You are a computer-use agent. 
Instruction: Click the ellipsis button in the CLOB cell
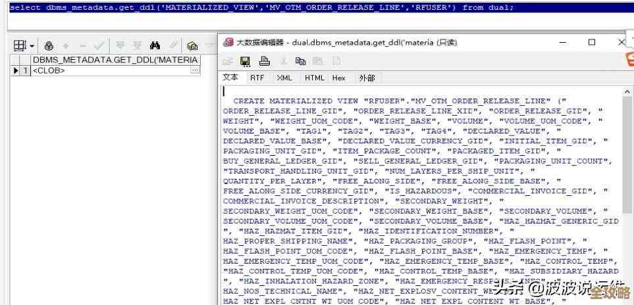coord(196,70)
